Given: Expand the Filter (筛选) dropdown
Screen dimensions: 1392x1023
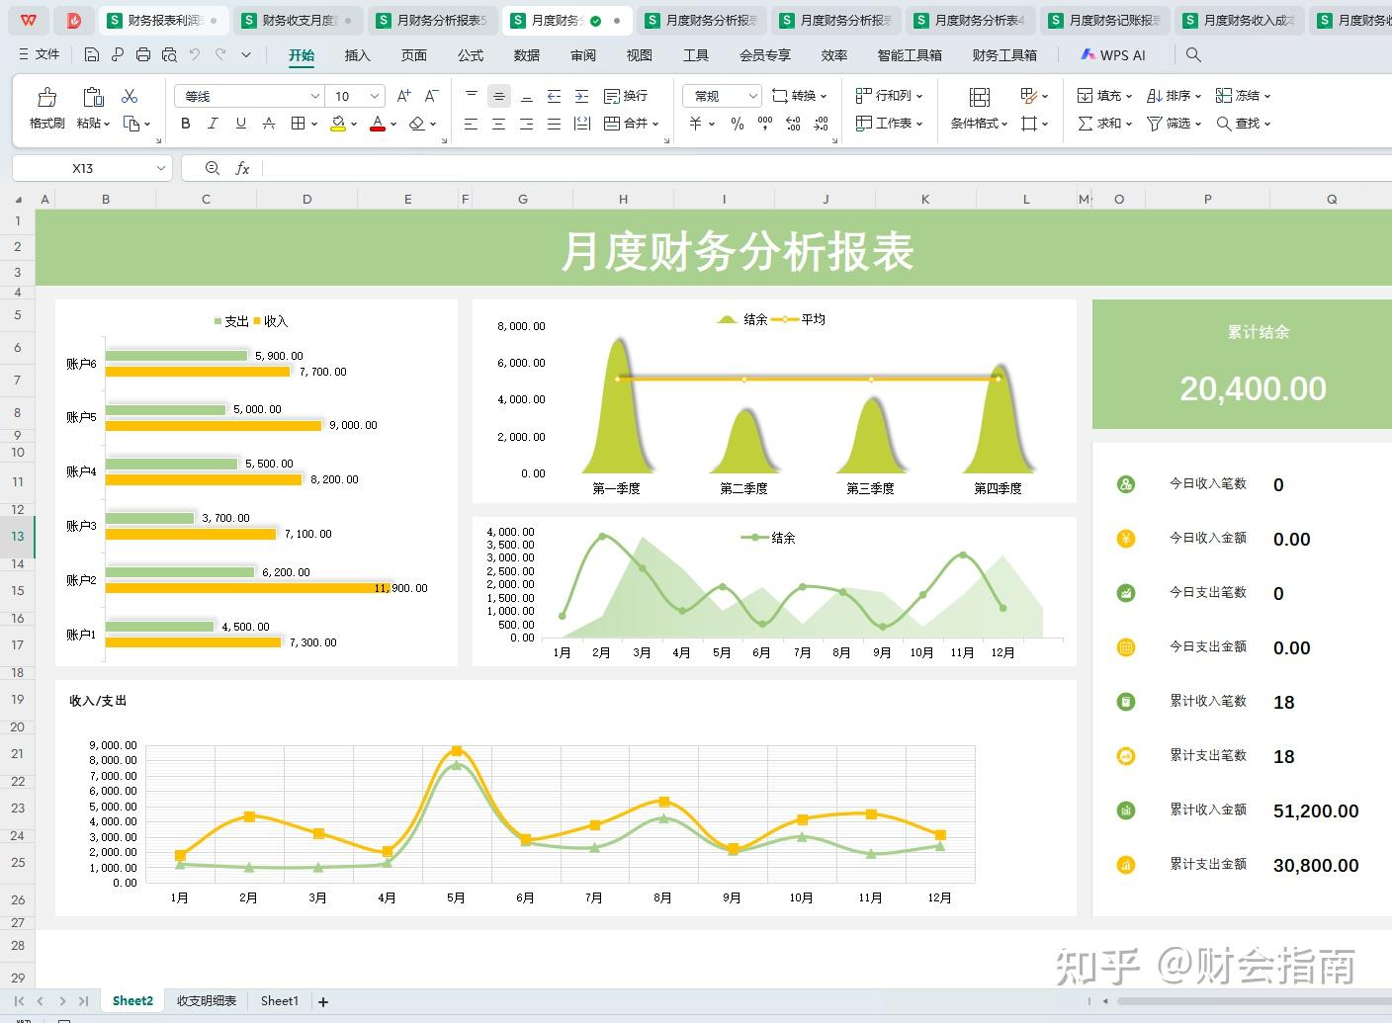Looking at the screenshot, I should click(x=1197, y=125).
